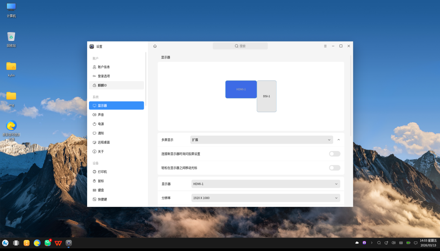Open the hamburger menu in settings title bar
Screen dimensions: 440x251
(x=325, y=46)
